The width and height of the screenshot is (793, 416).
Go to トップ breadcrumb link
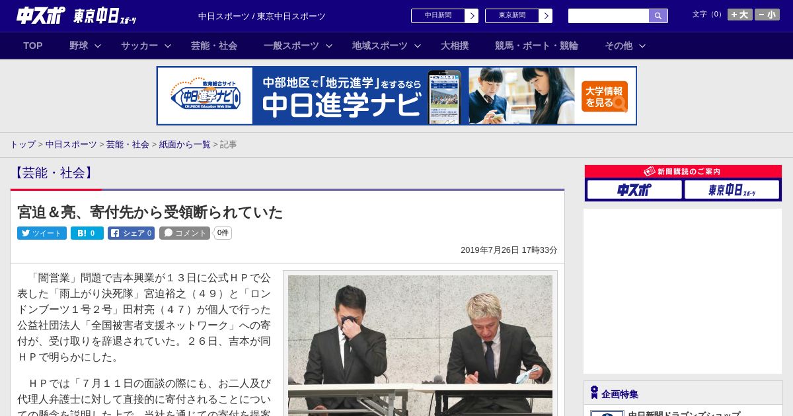tap(22, 145)
